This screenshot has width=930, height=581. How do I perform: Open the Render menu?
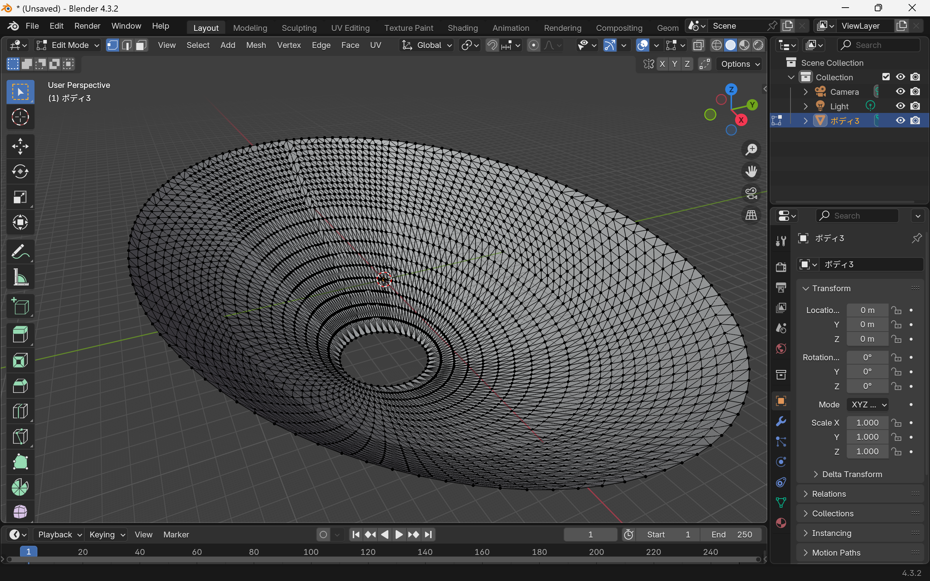pyautogui.click(x=87, y=26)
